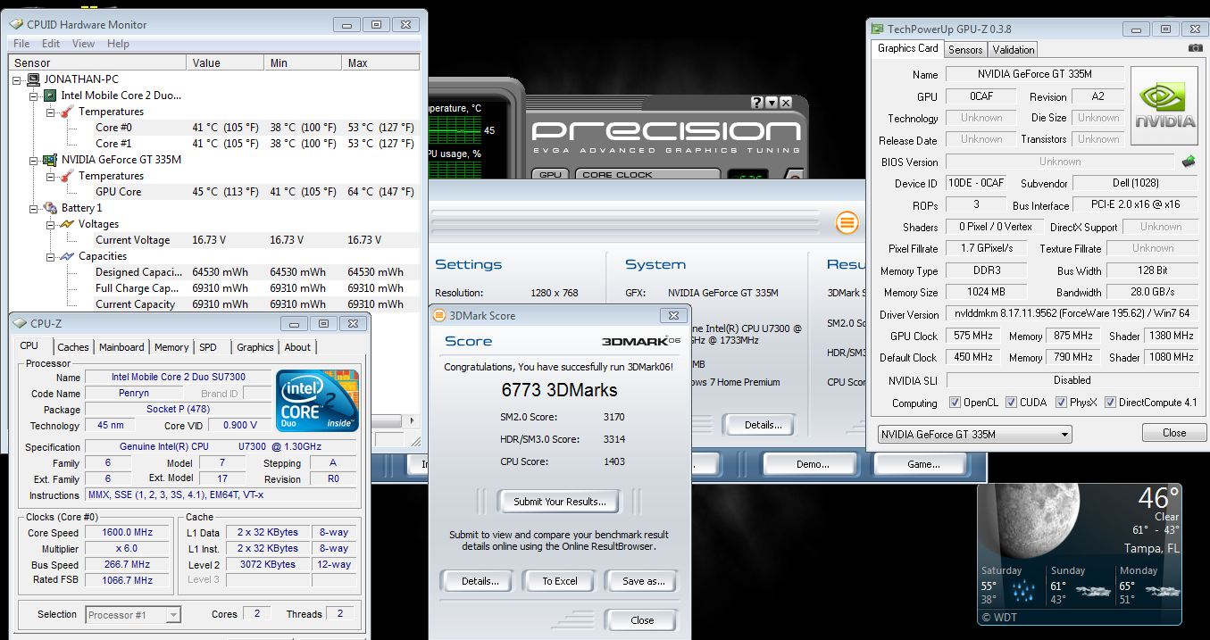This screenshot has width=1210, height=640.
Task: Click EVGA Precision minimize down-arrow icon
Action: 771,103
